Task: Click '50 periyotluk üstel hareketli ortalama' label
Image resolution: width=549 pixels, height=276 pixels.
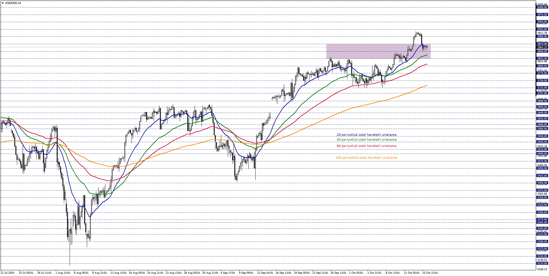Action: [366, 140]
